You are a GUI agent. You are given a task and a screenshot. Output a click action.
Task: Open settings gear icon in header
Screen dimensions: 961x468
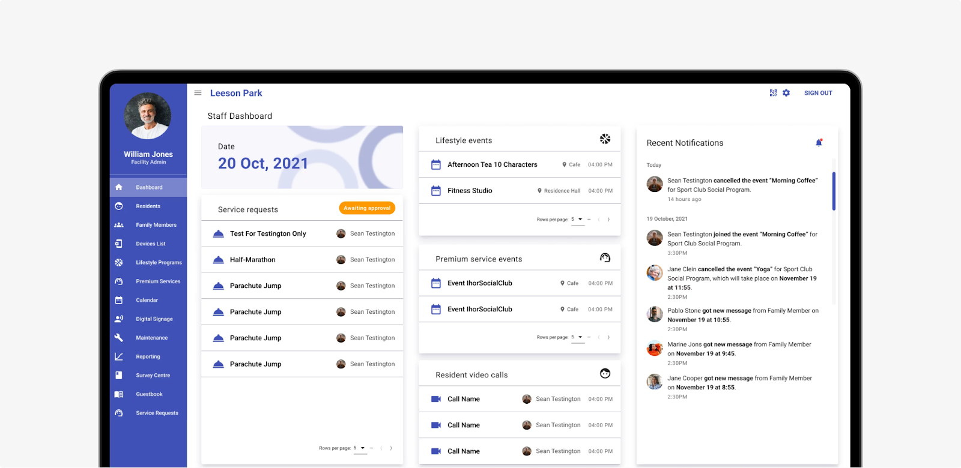[x=786, y=93]
